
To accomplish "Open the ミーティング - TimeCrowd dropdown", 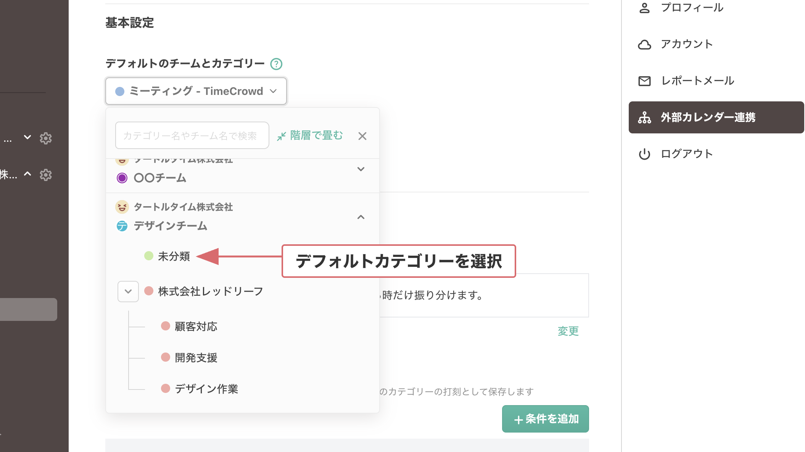I will tap(196, 91).
